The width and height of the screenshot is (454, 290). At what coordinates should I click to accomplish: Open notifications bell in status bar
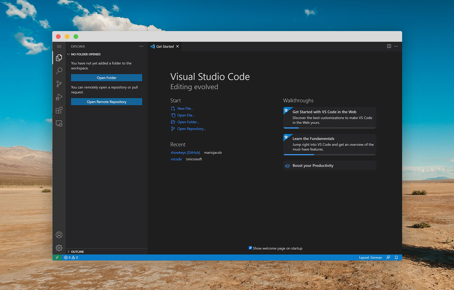pyautogui.click(x=396, y=257)
